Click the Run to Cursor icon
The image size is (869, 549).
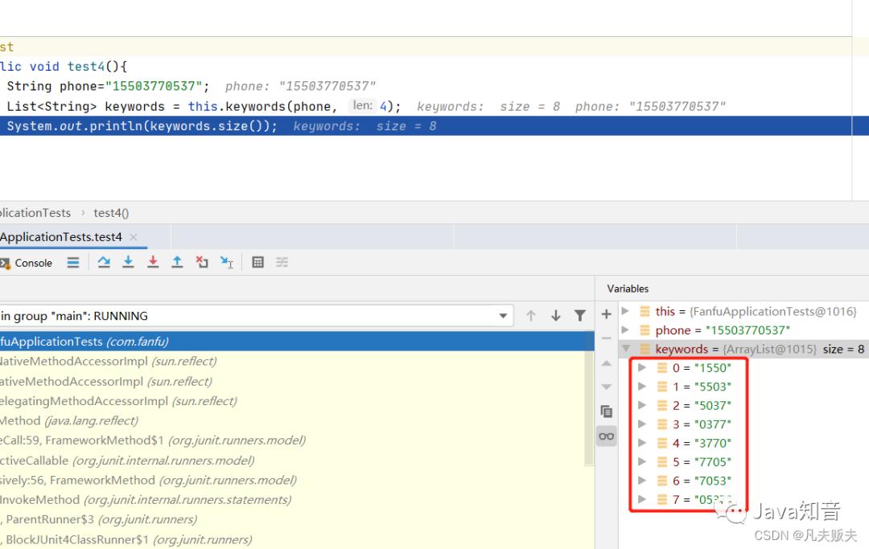226,262
